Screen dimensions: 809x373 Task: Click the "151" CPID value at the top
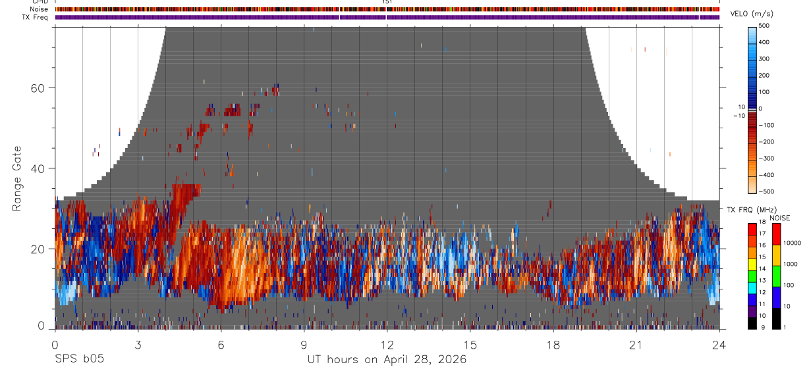(387, 2)
